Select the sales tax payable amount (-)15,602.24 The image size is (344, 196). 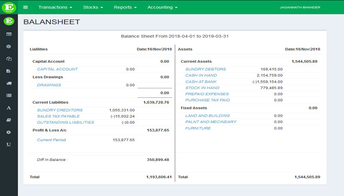123,116
